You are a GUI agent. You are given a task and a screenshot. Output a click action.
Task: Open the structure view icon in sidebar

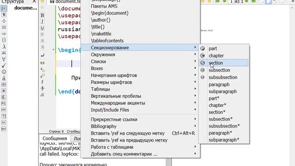tap(4, 8)
